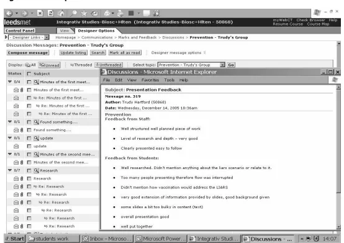Select checkbox for child 'Found something....' message
This screenshot has width=344, height=243.
click(29, 130)
